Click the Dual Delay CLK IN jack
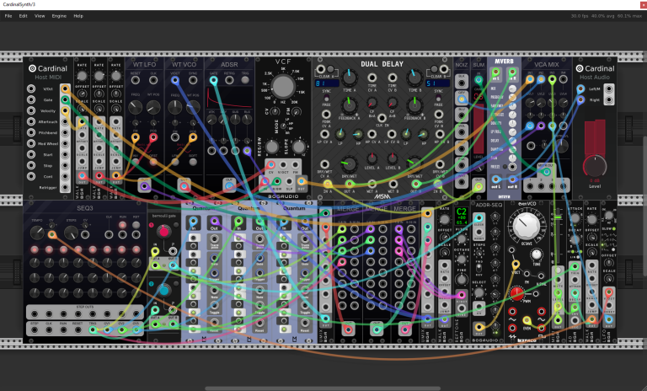647x391 pixels. point(382,118)
